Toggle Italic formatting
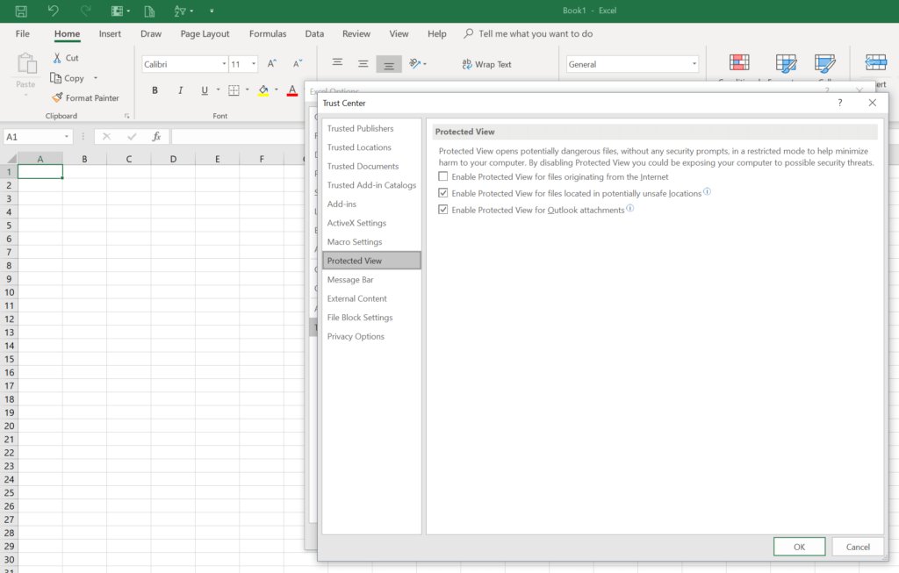 tap(180, 90)
